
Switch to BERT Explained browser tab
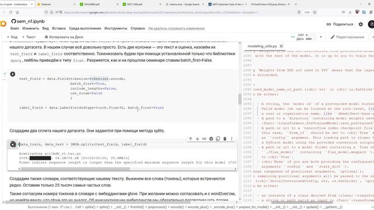click(x=227, y=4)
